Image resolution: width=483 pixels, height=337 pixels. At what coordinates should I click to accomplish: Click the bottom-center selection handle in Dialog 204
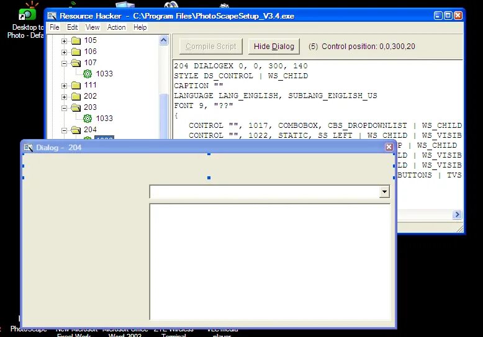pyautogui.click(x=209, y=177)
